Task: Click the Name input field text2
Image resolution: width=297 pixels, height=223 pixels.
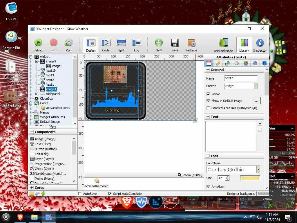Action: [x=241, y=78]
